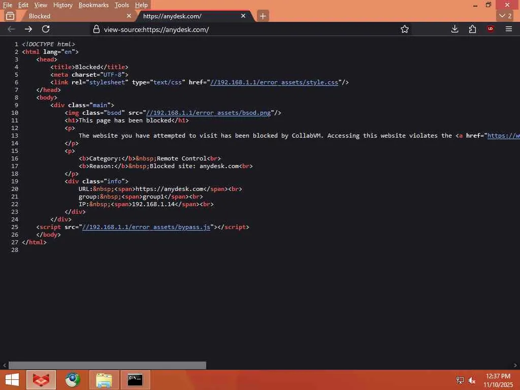
Task: Open the Firefox View icon left of tabs
Action: point(10,16)
